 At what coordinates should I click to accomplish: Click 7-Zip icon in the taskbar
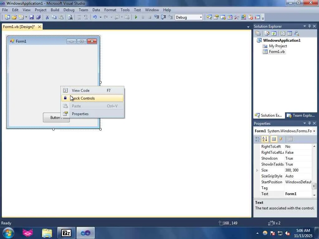(66, 233)
